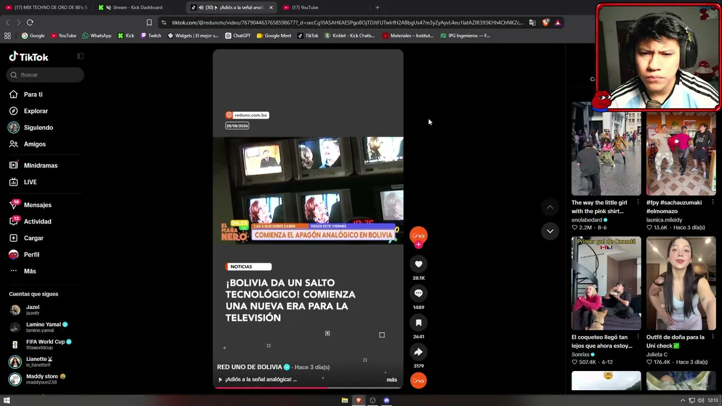Open the TikTok logo home link
The width and height of the screenshot is (722, 406).
[29, 57]
